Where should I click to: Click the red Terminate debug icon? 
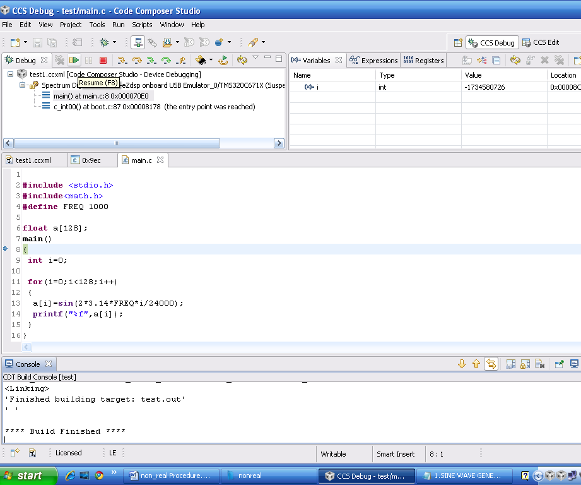coord(103,61)
